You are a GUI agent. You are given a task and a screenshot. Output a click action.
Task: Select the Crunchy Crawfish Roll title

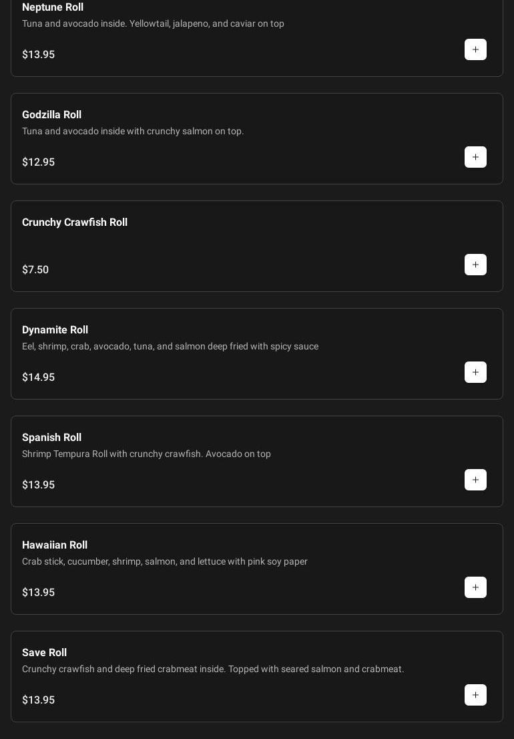[75, 223]
